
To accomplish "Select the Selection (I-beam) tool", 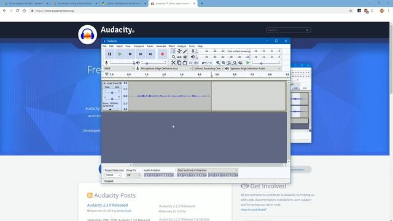I will click(173, 51).
